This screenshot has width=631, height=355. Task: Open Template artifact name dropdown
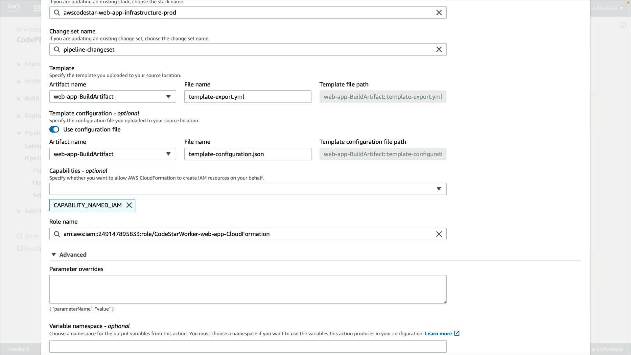[112, 97]
